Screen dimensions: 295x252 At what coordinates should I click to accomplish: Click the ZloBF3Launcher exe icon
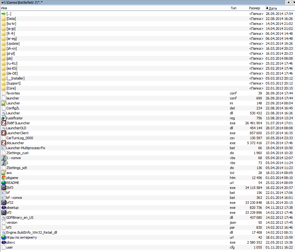click(x=3, y=123)
